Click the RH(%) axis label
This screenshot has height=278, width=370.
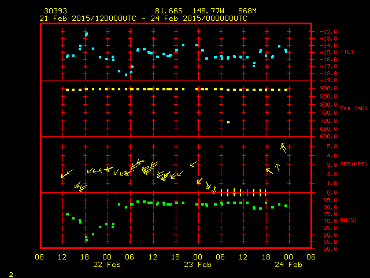(x=348, y=220)
